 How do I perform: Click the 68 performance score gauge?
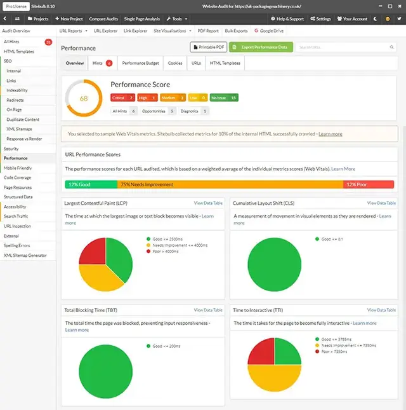coord(84,99)
